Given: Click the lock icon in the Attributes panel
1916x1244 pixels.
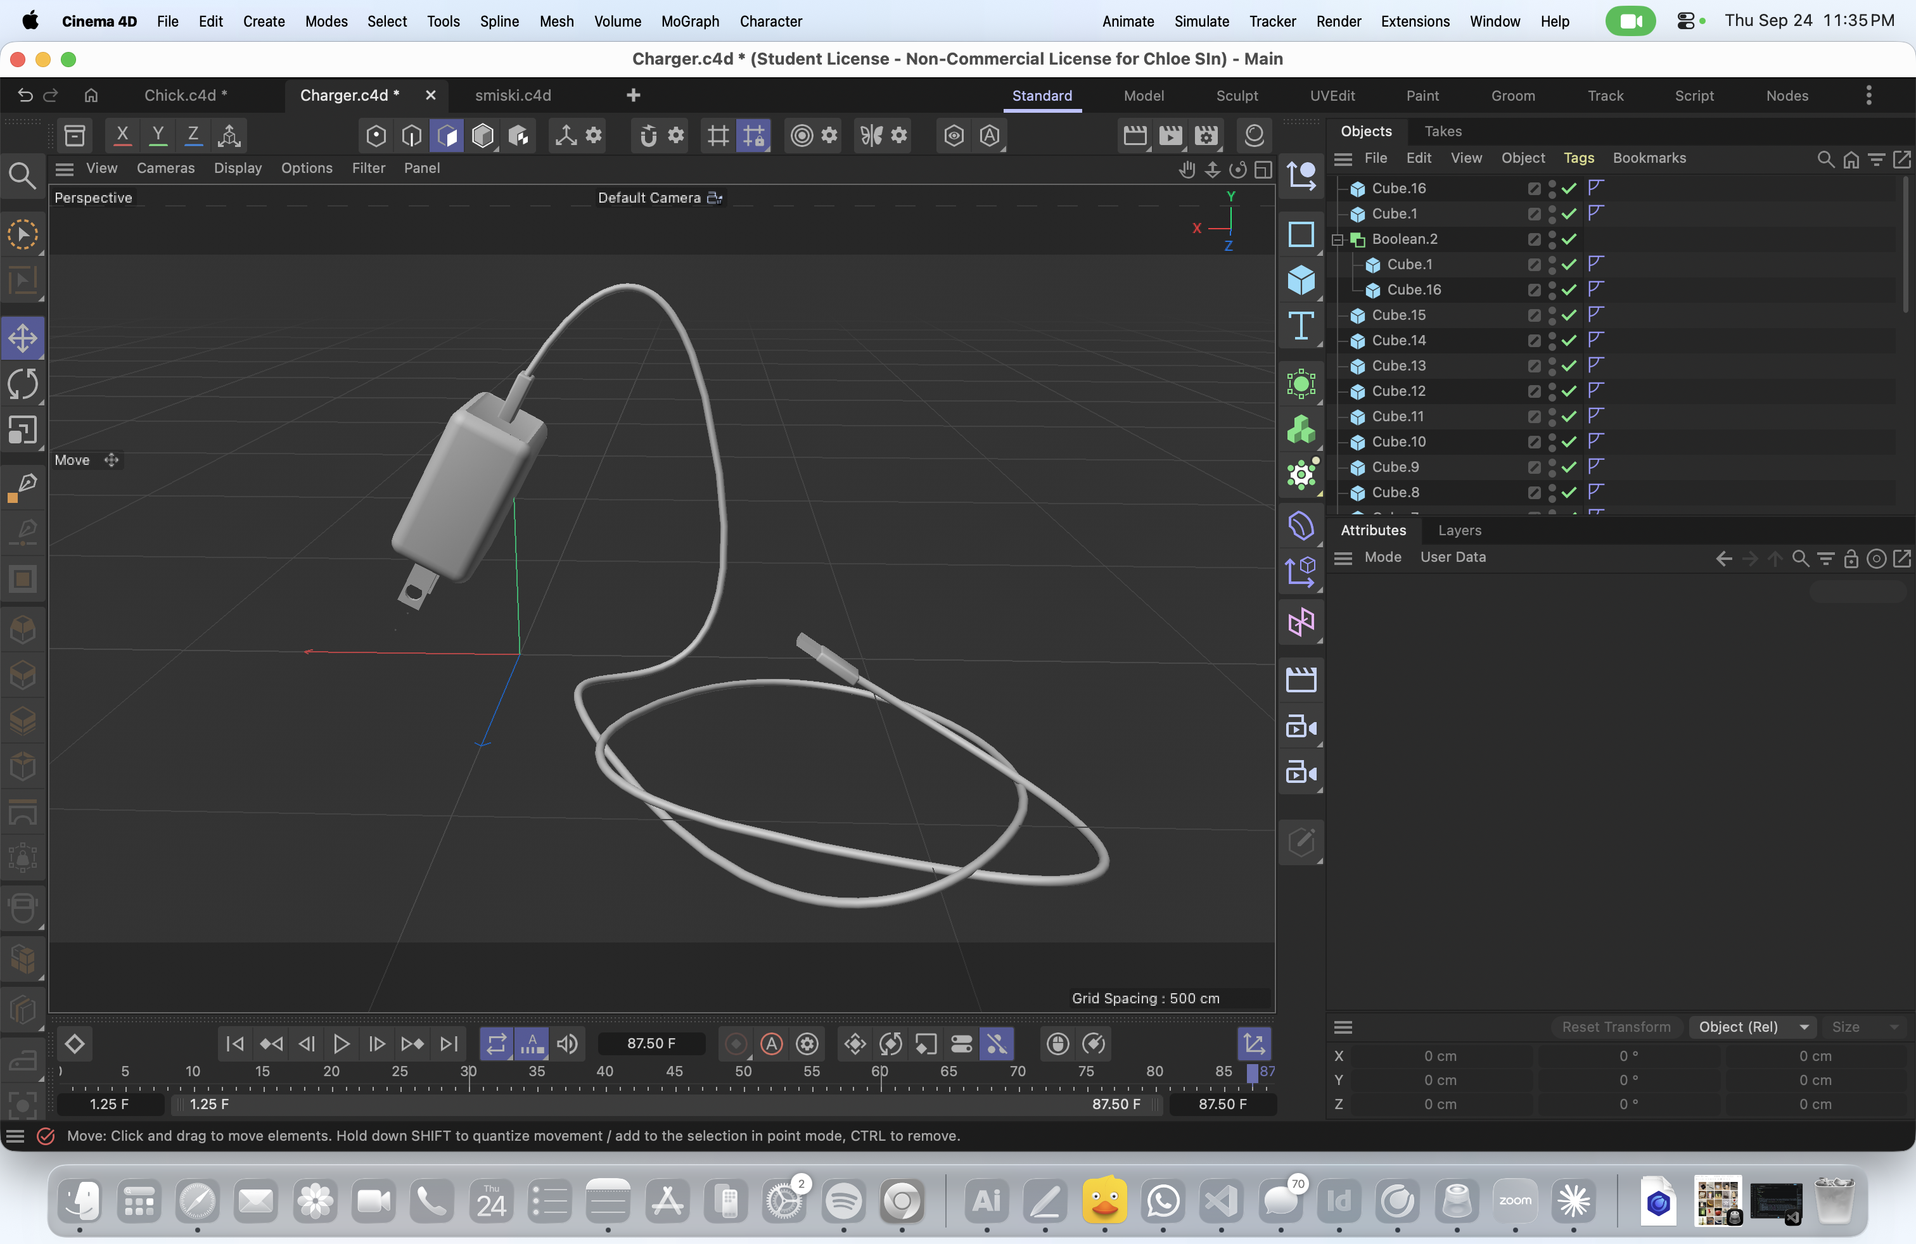Looking at the screenshot, I should (1851, 557).
